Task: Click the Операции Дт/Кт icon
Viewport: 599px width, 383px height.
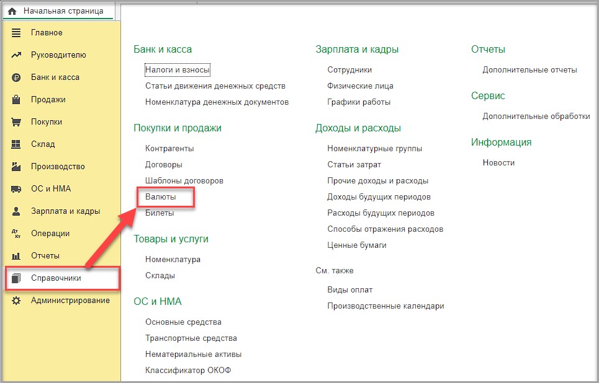Action: [x=16, y=234]
